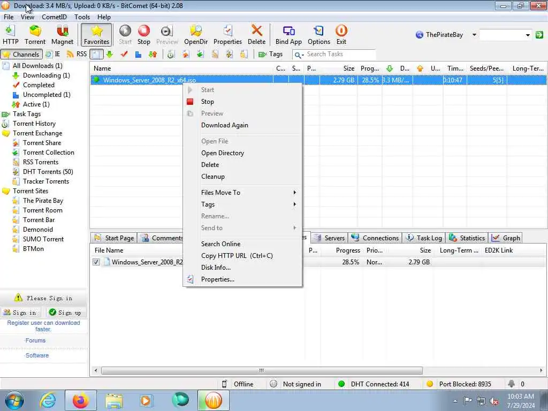Select Downloading (1) in the sidebar

tap(46, 75)
